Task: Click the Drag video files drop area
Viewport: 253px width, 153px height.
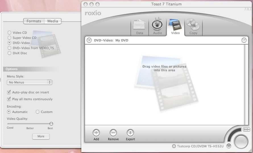Action: pyautogui.click(x=164, y=85)
